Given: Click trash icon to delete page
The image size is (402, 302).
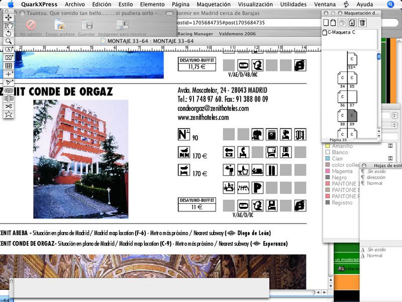Looking at the screenshot, I should [x=362, y=23].
